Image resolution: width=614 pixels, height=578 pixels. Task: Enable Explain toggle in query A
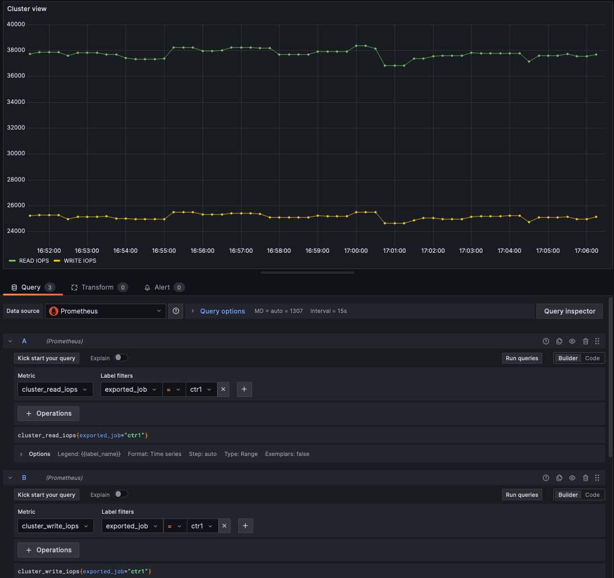121,357
